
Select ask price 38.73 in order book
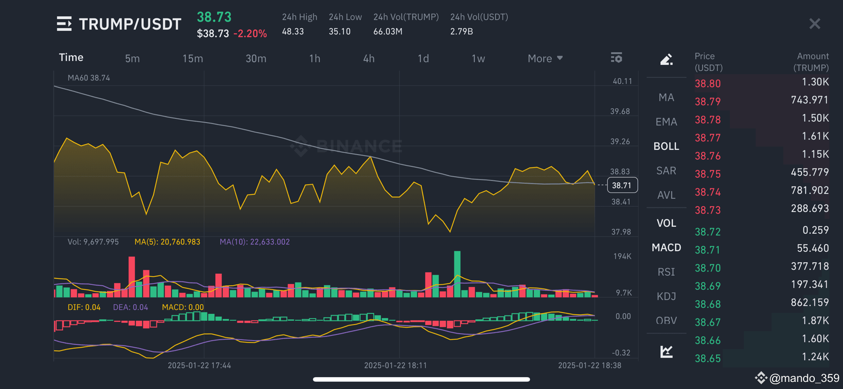708,210
